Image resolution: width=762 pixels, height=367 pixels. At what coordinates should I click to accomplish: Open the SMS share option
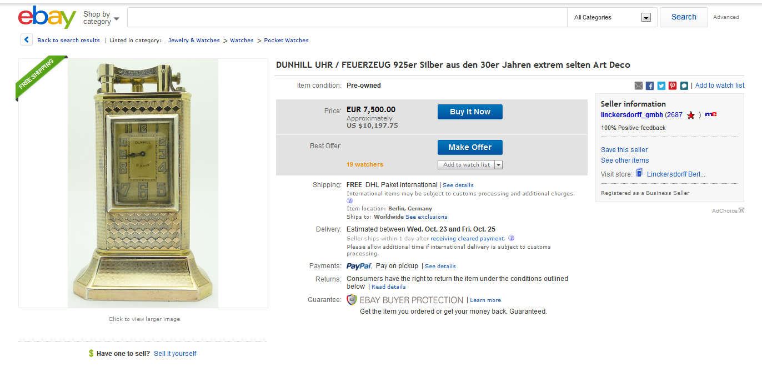tap(684, 86)
